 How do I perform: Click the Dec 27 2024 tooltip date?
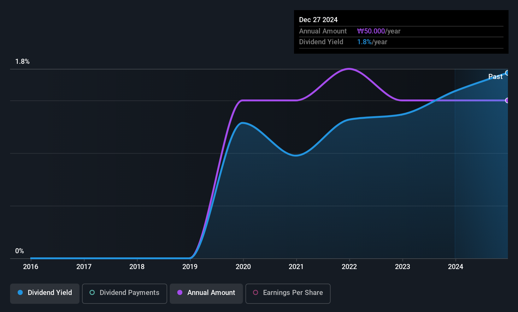pyautogui.click(x=318, y=20)
